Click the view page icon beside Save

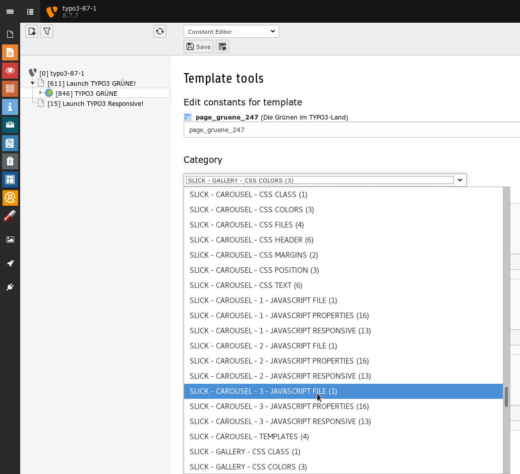(x=222, y=47)
